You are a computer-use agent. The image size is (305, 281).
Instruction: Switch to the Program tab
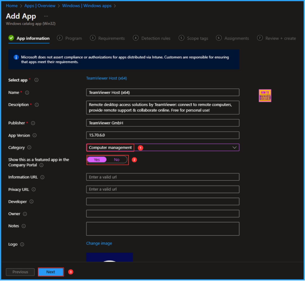(74, 38)
